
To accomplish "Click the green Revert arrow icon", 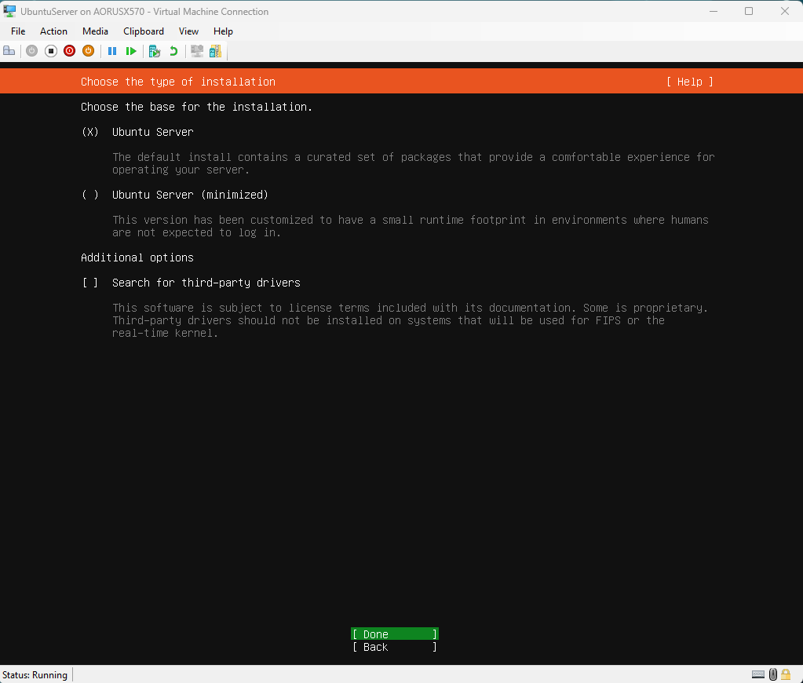I will 173,51.
